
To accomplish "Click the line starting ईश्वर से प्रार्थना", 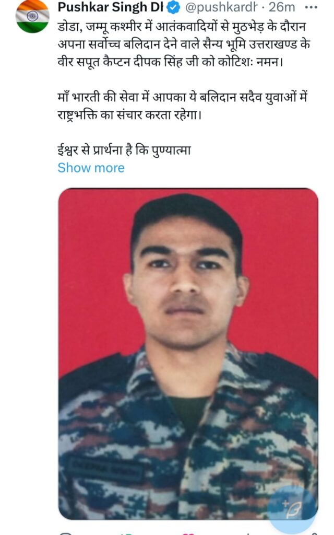I will [x=124, y=150].
